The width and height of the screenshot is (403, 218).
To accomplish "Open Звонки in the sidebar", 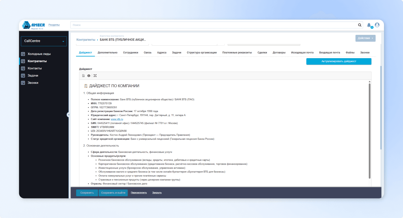I will click(x=33, y=83).
